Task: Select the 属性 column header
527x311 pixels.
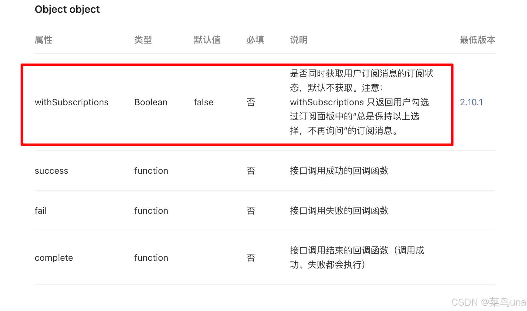Action: coord(44,40)
